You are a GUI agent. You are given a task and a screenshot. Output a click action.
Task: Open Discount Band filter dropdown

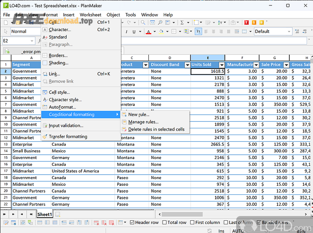coord(187,65)
